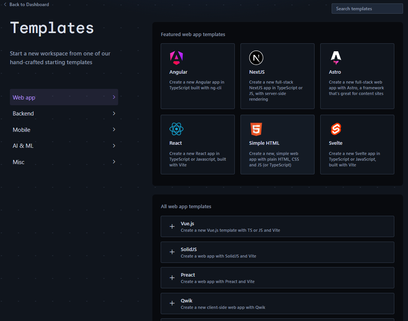Click the plus icon beside Preact
408x321 pixels.
tap(172, 278)
